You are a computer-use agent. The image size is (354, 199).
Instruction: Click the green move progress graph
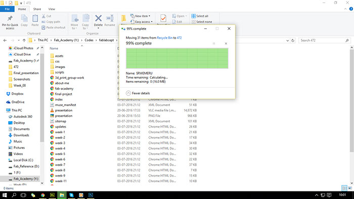point(177,58)
